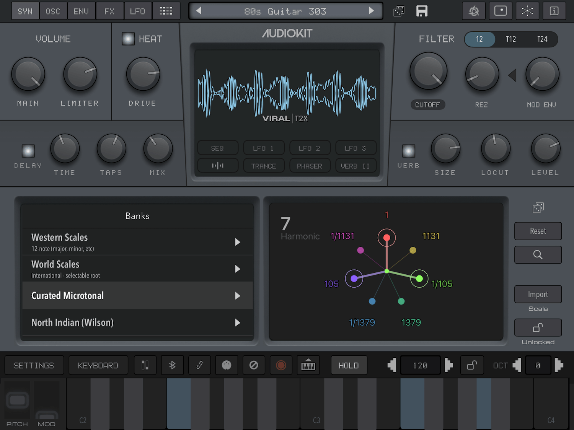Screen dimensions: 574x430
Task: Open the info icon at top right
Action: pos(554,11)
